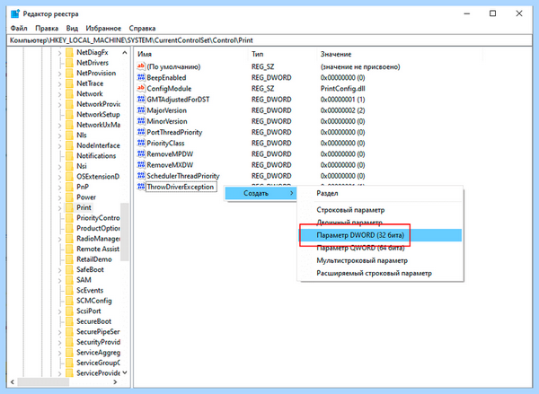Select the SCMConfig key
The height and width of the screenshot is (394, 539).
(x=93, y=301)
